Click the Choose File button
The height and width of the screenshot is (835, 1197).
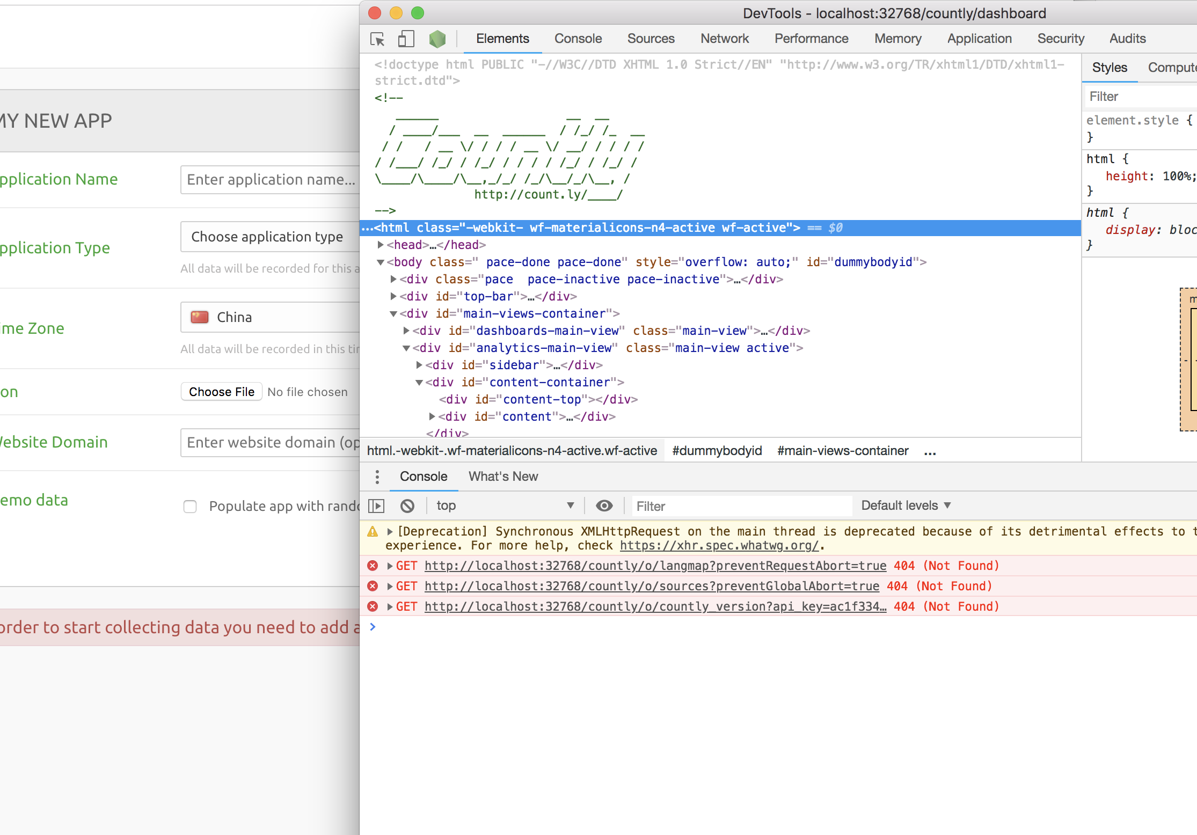tap(221, 392)
